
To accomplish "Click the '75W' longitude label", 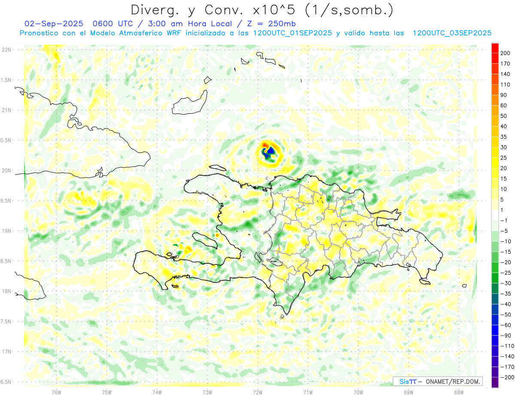I will pyautogui.click(x=107, y=392).
